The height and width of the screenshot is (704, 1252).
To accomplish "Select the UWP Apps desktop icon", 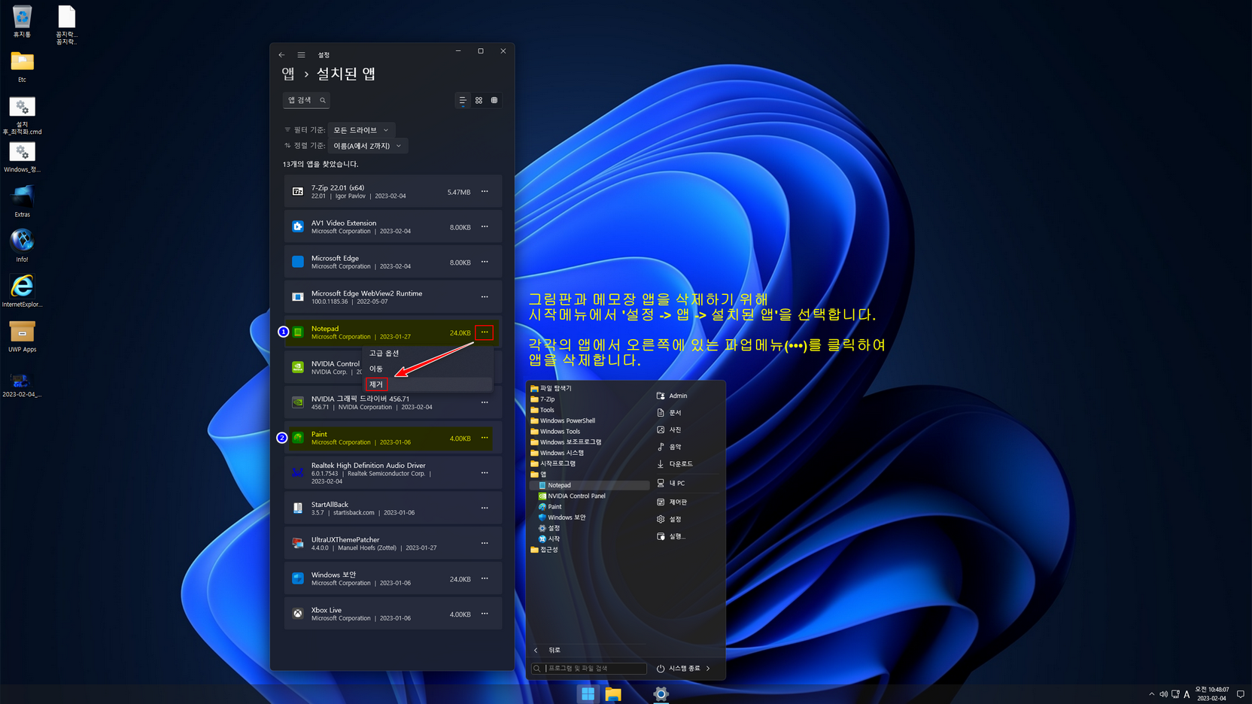I will coord(22,336).
